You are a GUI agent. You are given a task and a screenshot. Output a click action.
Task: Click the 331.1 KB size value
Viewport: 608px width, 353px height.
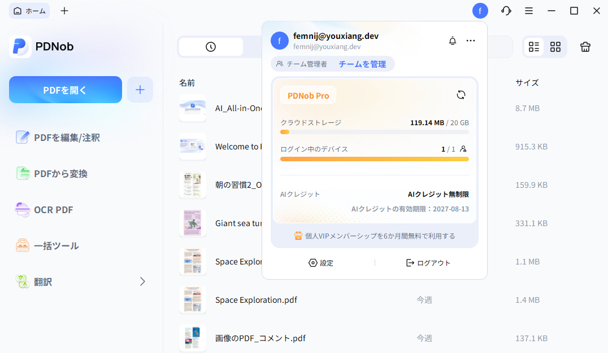(x=531, y=223)
